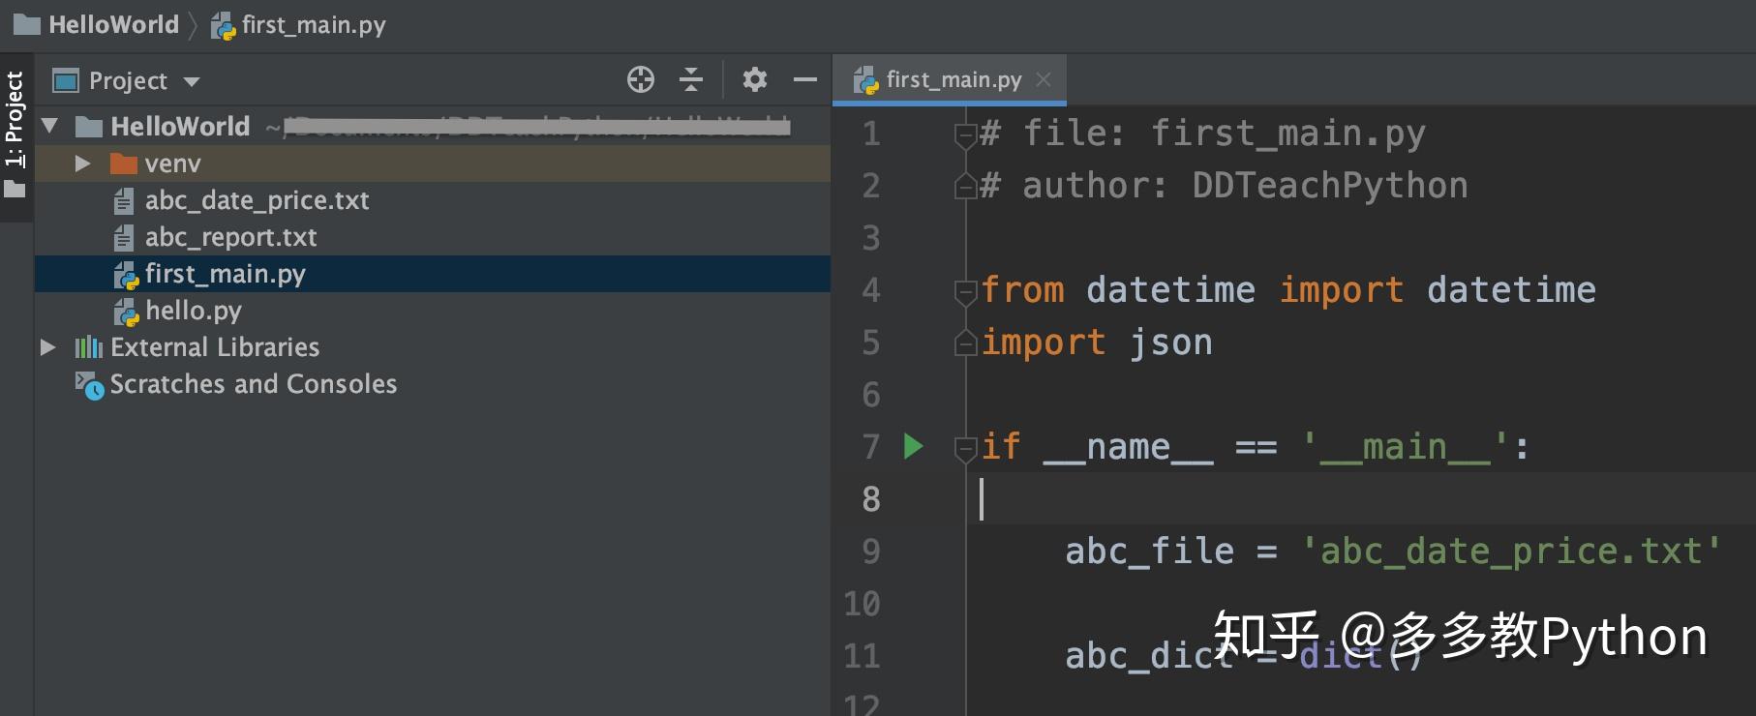Click the abc_date_price.txt file icon
The width and height of the screenshot is (1756, 716).
coord(123,201)
